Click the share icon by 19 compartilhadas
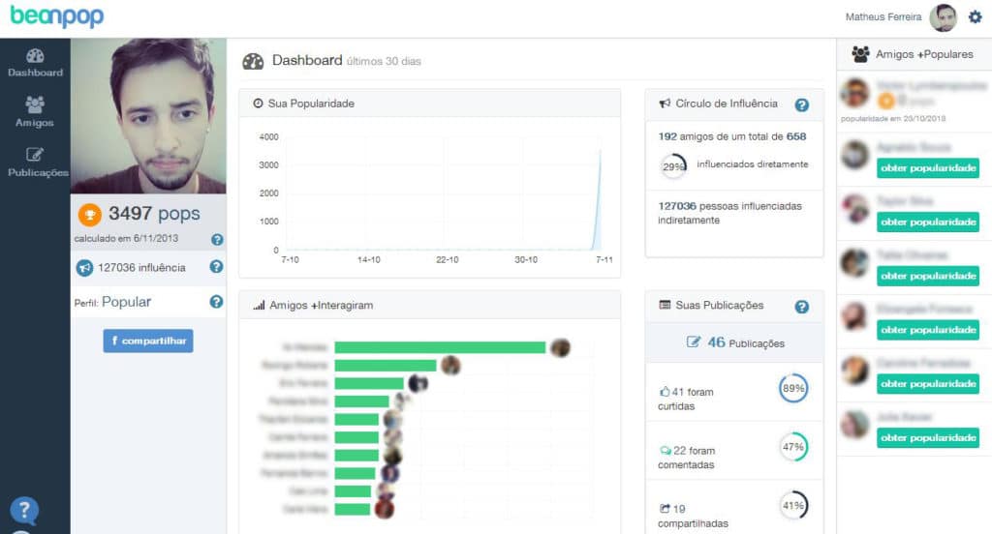This screenshot has width=992, height=534. 665,508
